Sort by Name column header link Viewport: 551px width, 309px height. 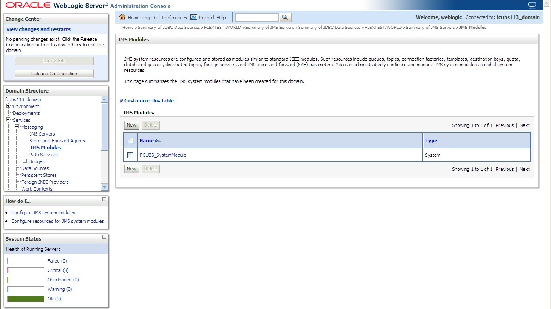pyautogui.click(x=146, y=141)
